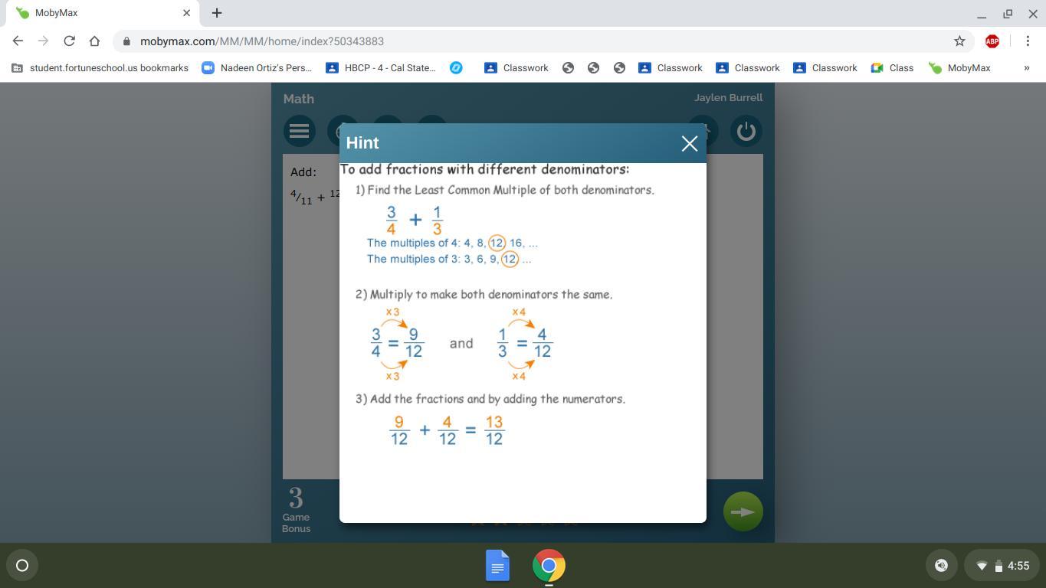Open the status tray showing 4:55
Screen dimensions: 1046x588
1001,566
